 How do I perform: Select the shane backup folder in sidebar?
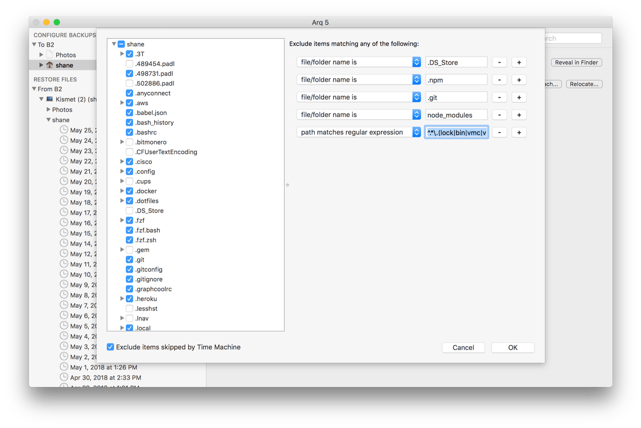coord(63,65)
